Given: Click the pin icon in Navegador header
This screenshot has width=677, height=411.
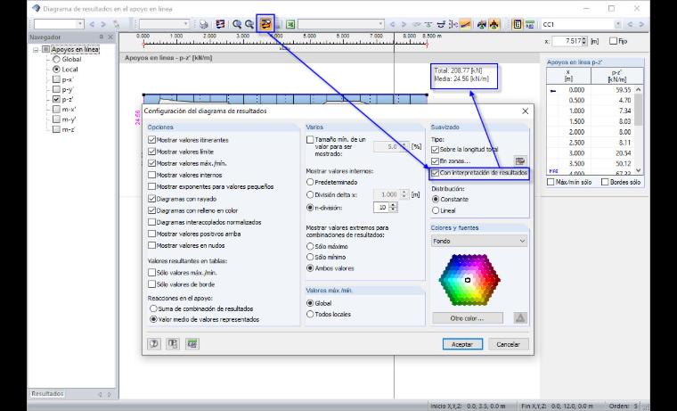Looking at the screenshot, I should pyautogui.click(x=102, y=37).
